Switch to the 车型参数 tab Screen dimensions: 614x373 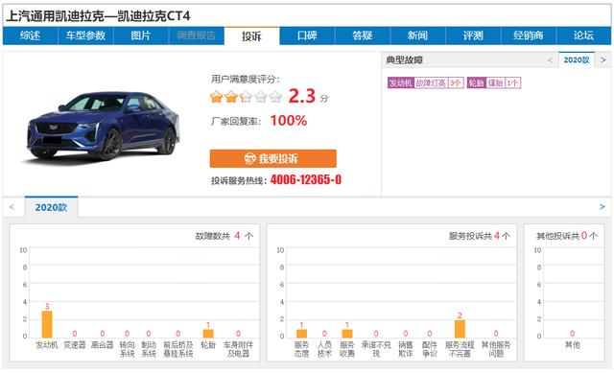tap(85, 35)
